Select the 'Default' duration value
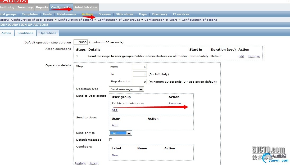 216,56
